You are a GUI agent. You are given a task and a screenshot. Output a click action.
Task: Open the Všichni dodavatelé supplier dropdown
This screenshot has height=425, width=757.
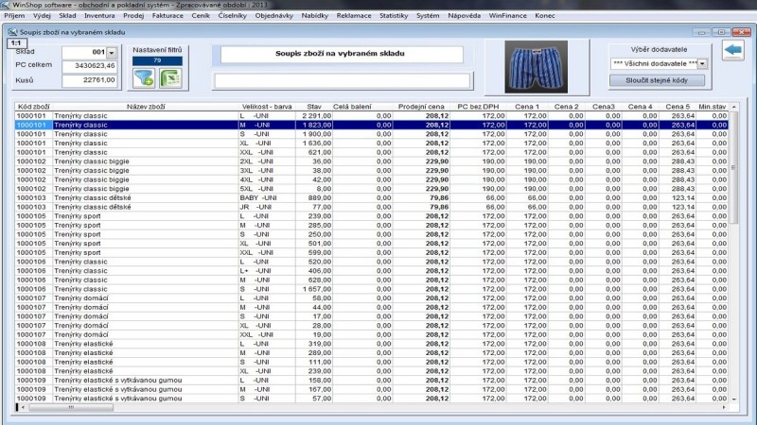[702, 63]
